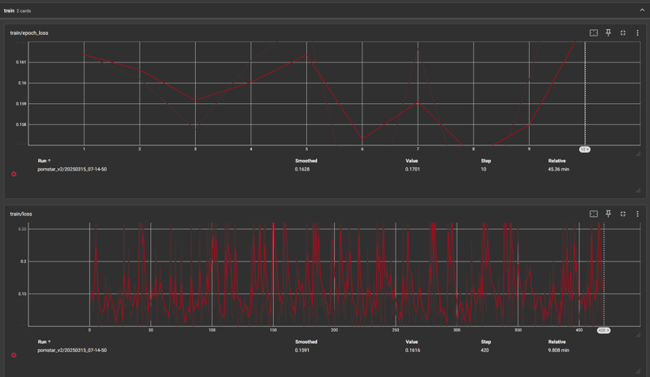
Task: Pin the train/loss card
Action: click(x=608, y=214)
